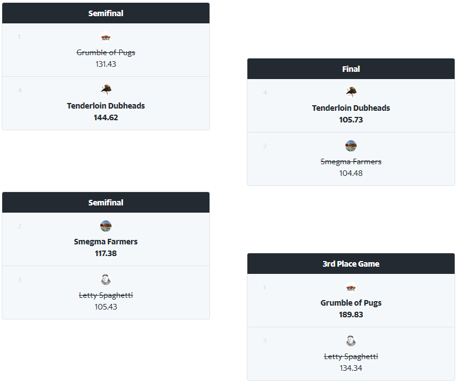Open Tenderloin Dubheads name in top semifinal
458x383 pixels.
106,106
